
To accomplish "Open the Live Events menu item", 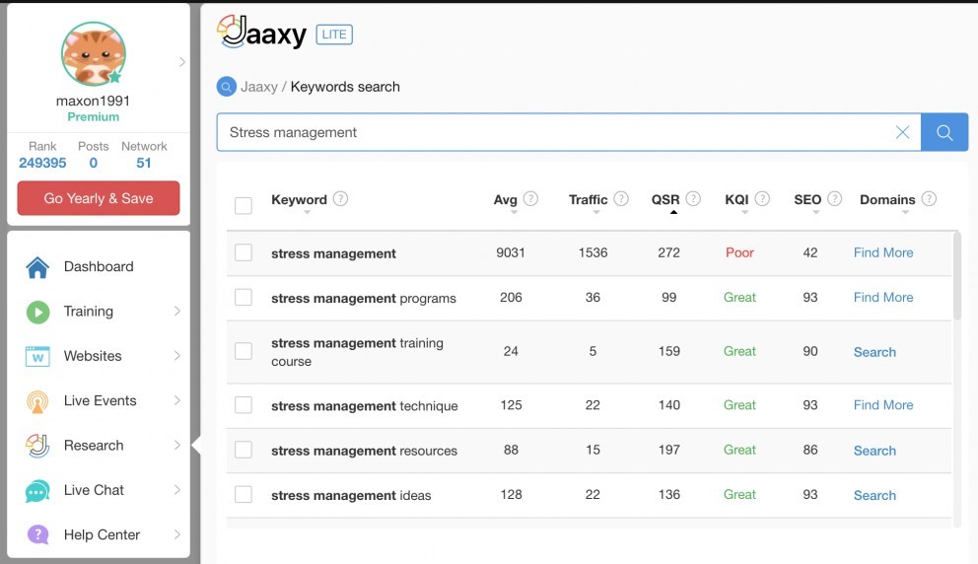I will click(99, 401).
